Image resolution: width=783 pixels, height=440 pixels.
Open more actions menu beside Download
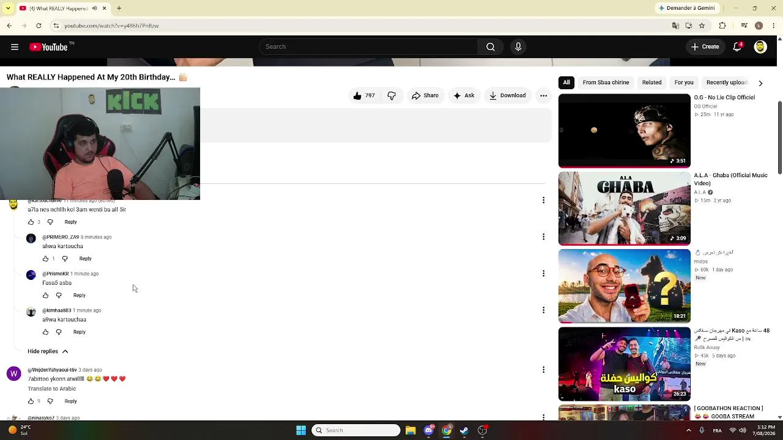point(543,95)
